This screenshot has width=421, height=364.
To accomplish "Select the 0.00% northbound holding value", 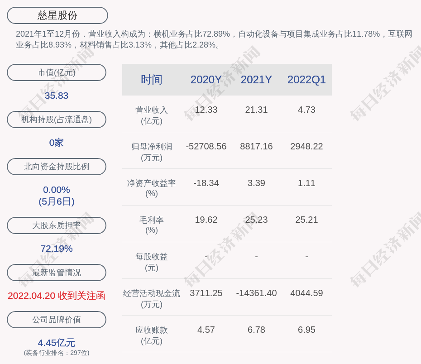I will click(57, 190).
